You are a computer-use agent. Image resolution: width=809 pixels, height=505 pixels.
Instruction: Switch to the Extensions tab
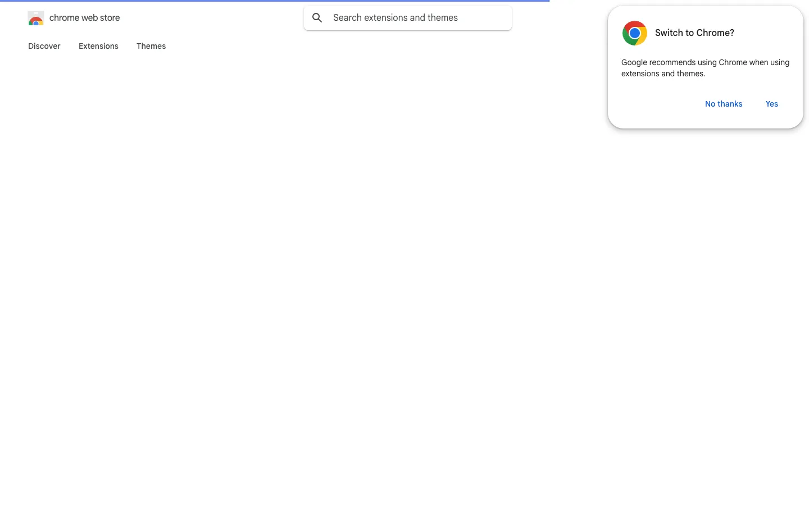click(98, 46)
